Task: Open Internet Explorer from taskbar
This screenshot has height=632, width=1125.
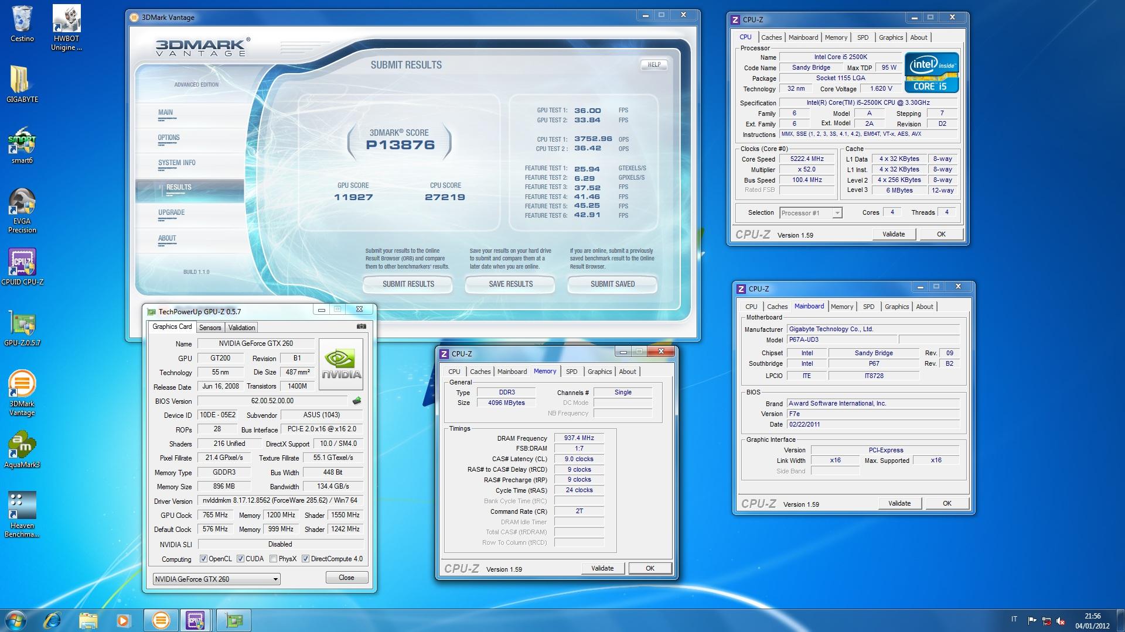Action: click(x=52, y=620)
